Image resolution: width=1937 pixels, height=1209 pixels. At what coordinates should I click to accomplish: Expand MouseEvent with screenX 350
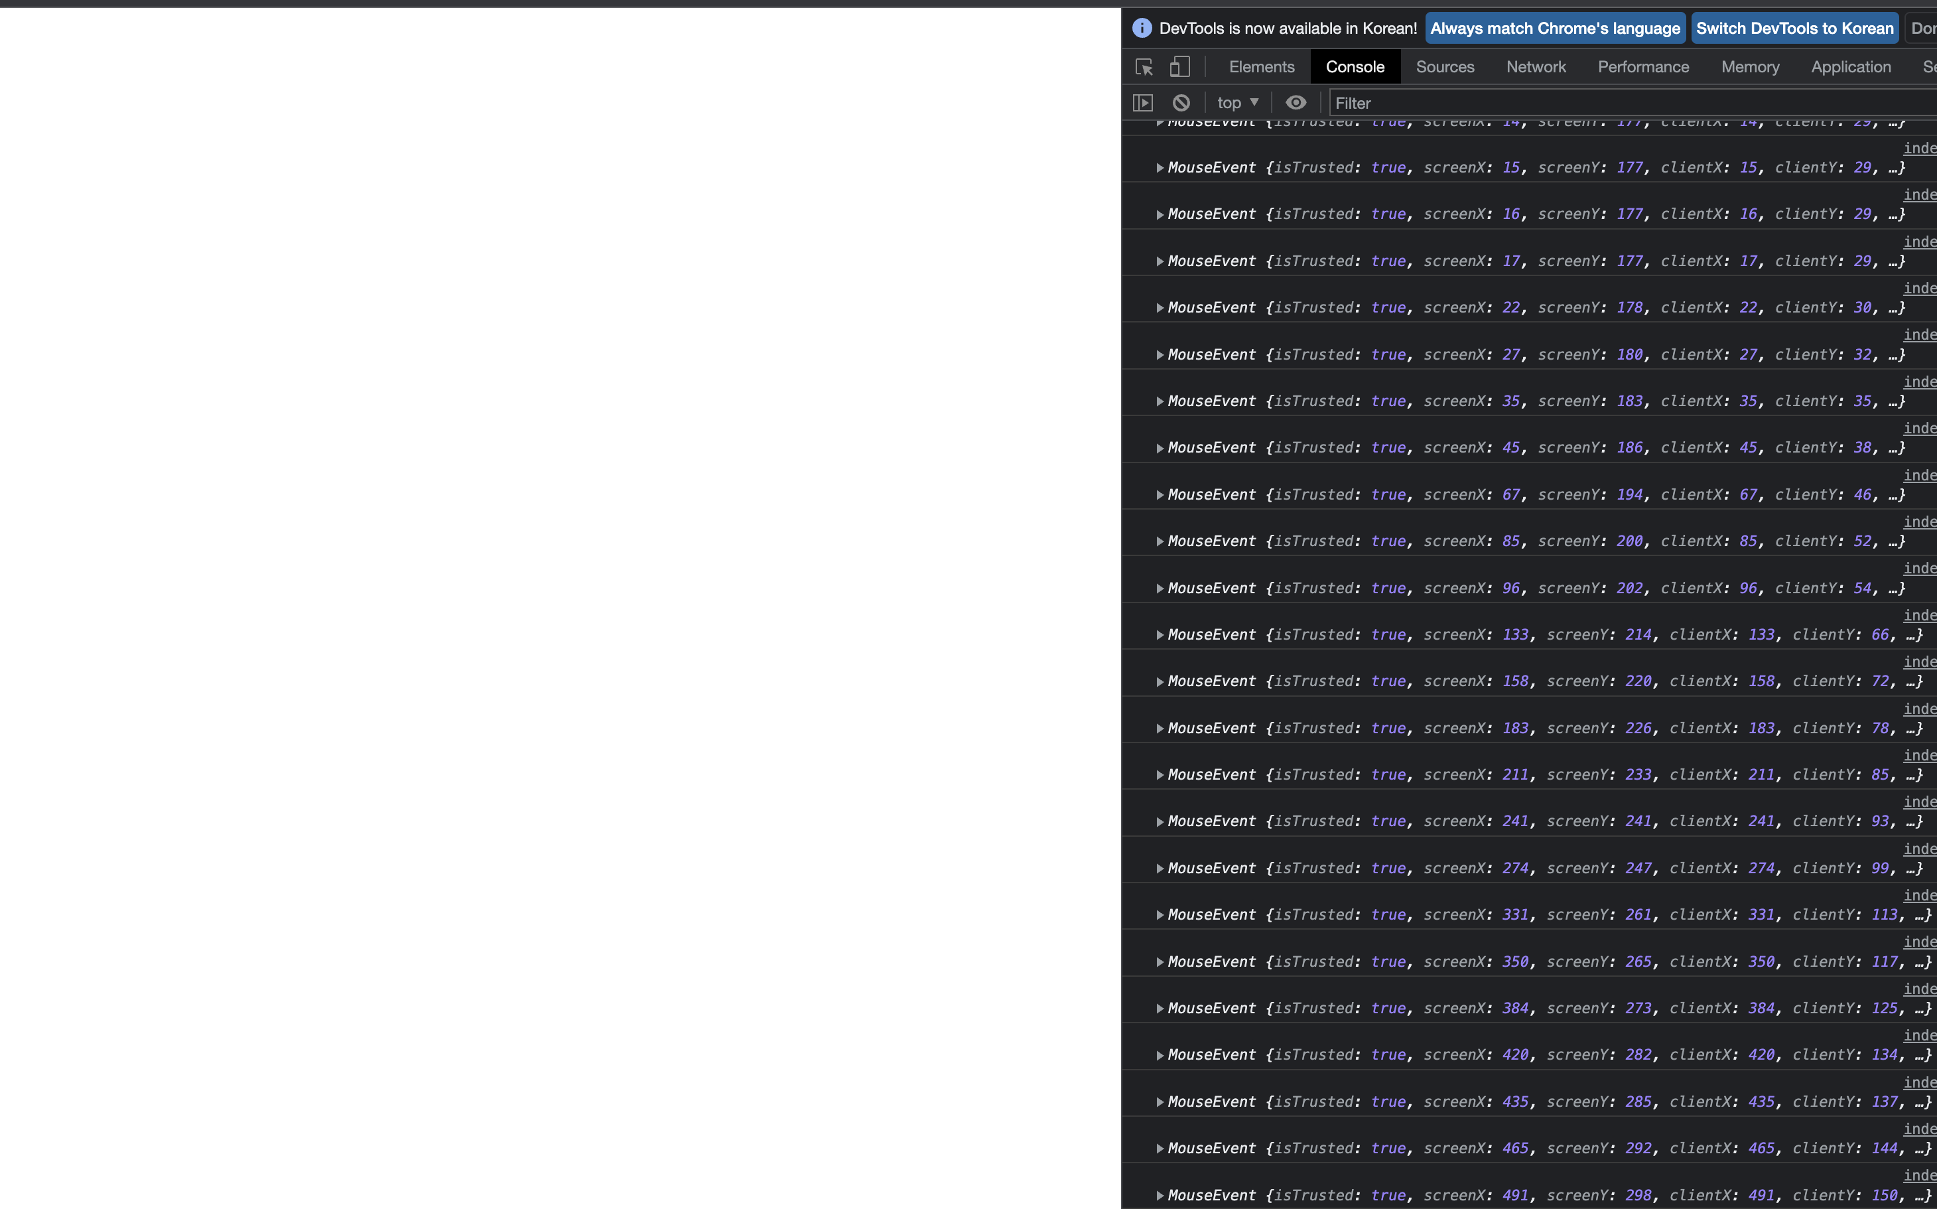pyautogui.click(x=1160, y=962)
